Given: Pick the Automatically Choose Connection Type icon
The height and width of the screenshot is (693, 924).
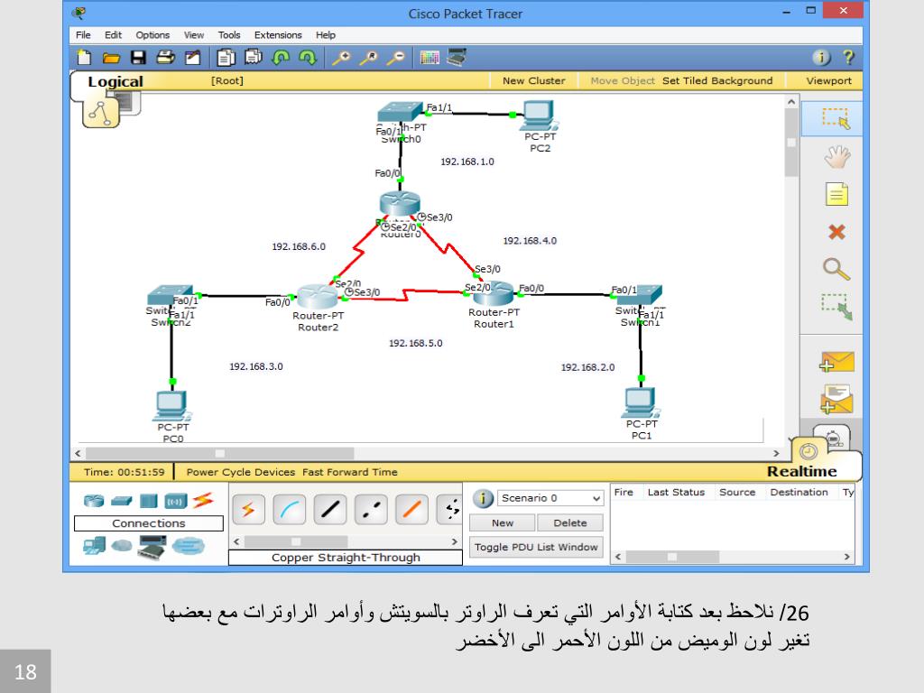Looking at the screenshot, I should coord(248,510).
